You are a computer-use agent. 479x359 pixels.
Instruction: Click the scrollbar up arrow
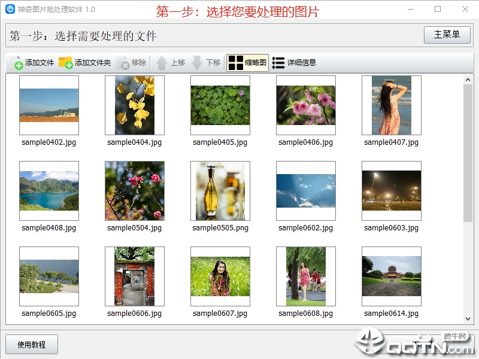tap(468, 80)
